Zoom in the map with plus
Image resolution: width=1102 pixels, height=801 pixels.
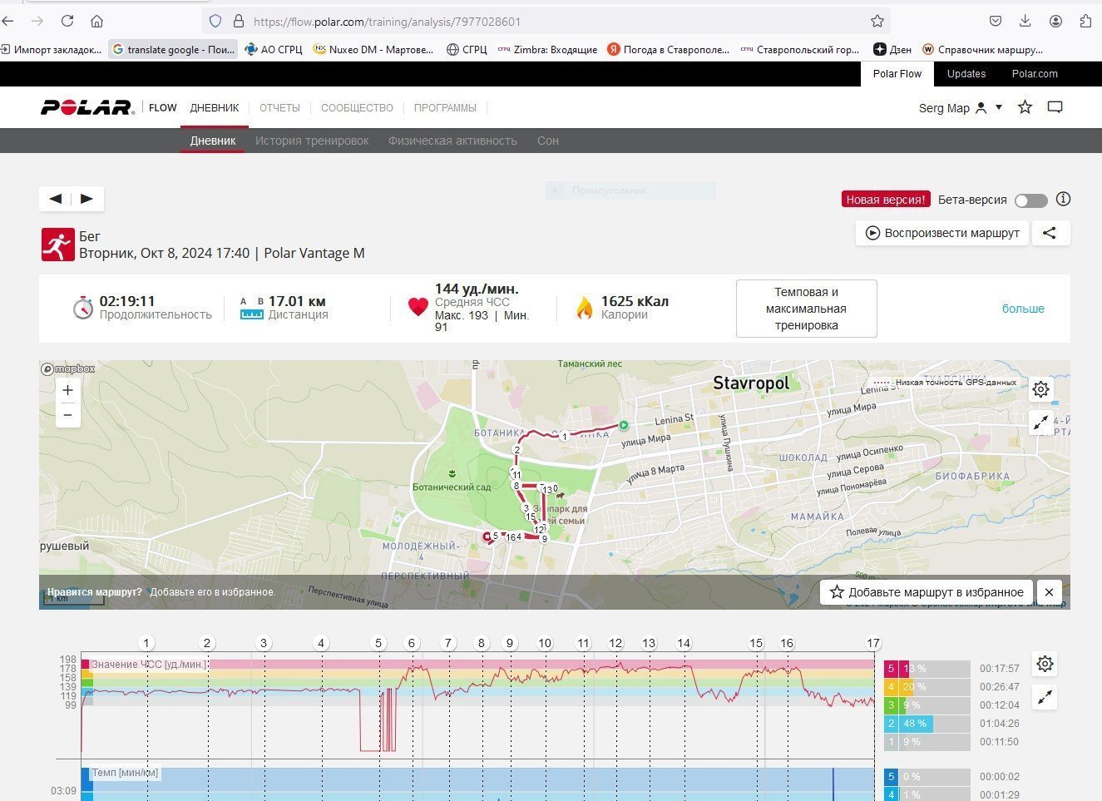pyautogui.click(x=68, y=390)
